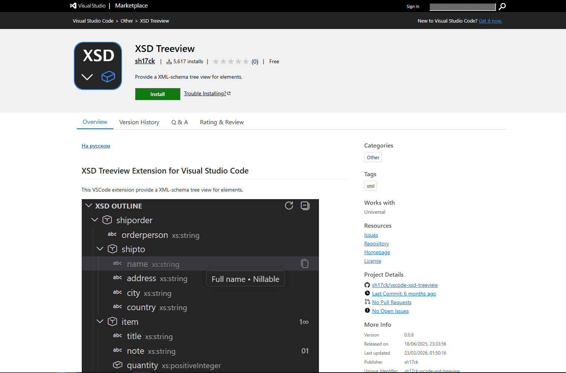Image resolution: width=566 pixels, height=373 pixels.
Task: Open the Trouble Installing? link
Action: [x=207, y=93]
